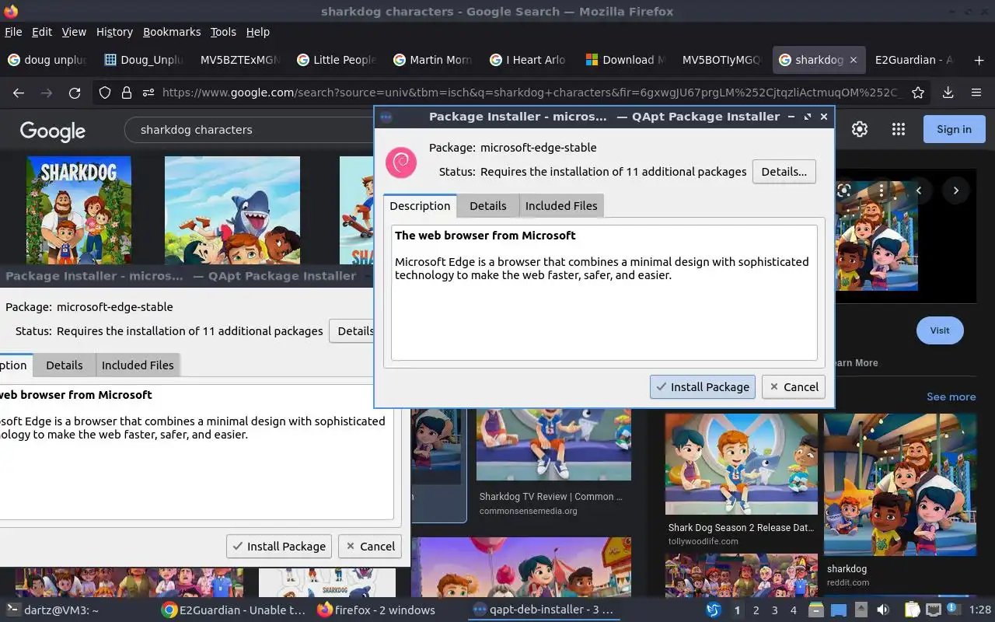This screenshot has height=622, width=995.
Task: Switch to workspace 4 in the pager
Action: tap(794, 610)
